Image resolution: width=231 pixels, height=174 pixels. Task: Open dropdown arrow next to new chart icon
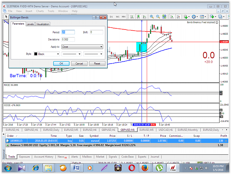coord(215,17)
